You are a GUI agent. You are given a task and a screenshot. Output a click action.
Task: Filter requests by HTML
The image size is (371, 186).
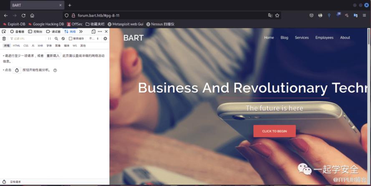coord(16,45)
